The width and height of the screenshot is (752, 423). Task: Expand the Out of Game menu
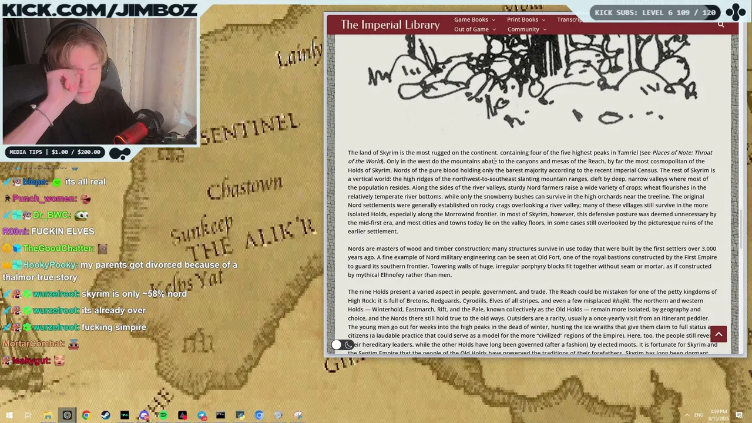pos(475,29)
